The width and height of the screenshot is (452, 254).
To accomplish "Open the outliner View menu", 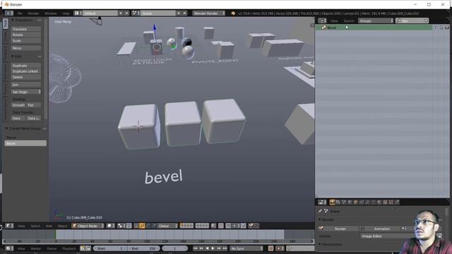I will pos(334,20).
